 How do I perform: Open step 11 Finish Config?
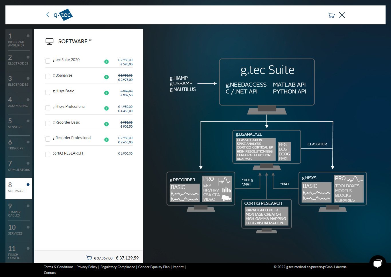[19, 252]
